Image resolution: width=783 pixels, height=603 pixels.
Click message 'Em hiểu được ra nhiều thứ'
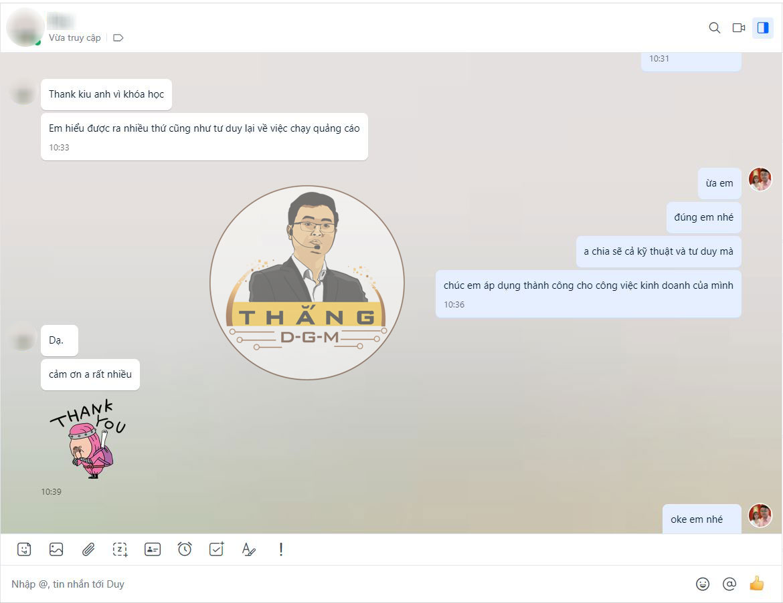(x=204, y=136)
